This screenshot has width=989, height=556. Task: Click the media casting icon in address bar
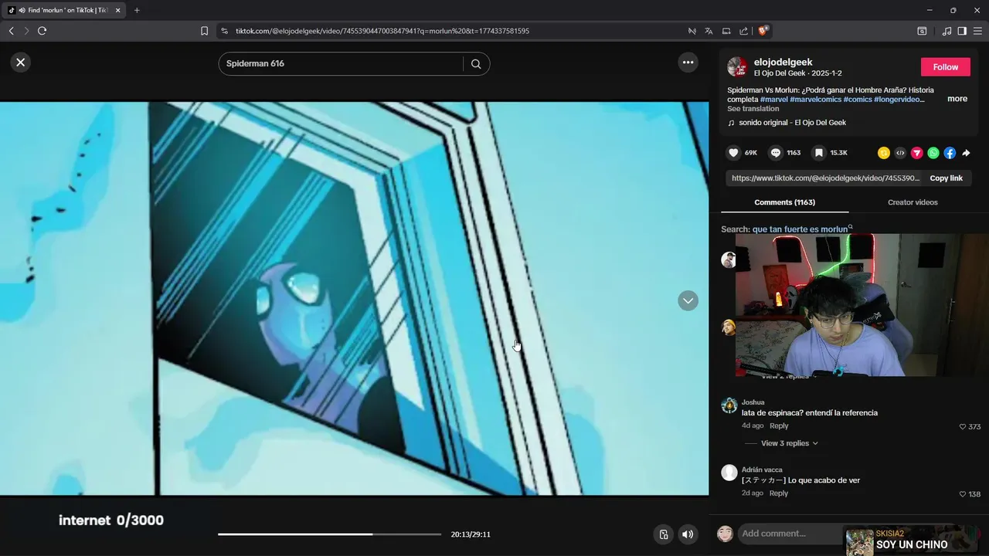(x=726, y=31)
